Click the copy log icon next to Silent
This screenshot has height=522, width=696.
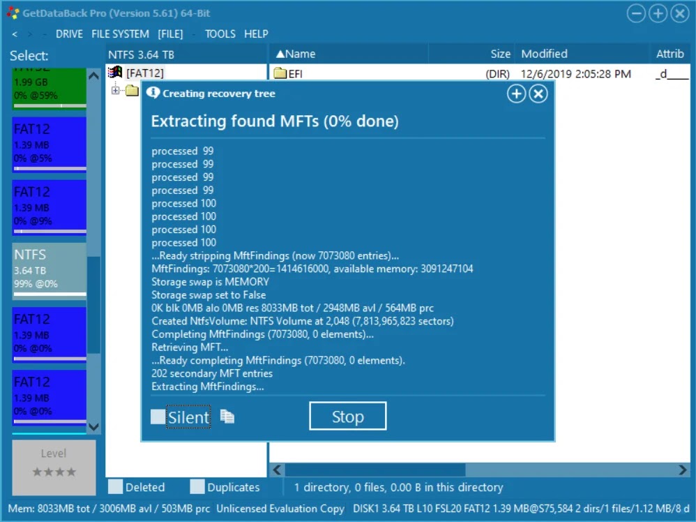[x=227, y=416]
